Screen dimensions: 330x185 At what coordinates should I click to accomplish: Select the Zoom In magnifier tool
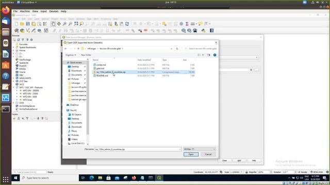pyautogui.click(x=64, y=24)
